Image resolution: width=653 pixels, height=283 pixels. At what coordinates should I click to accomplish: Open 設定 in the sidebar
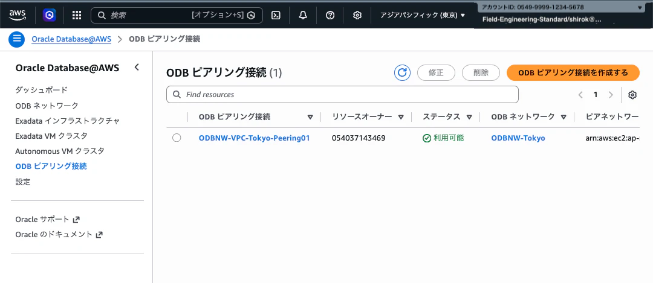tap(22, 182)
